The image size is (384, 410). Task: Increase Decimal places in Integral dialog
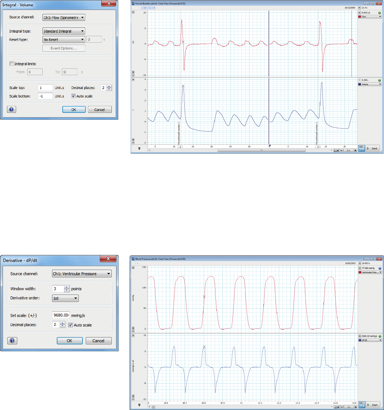pos(109,86)
